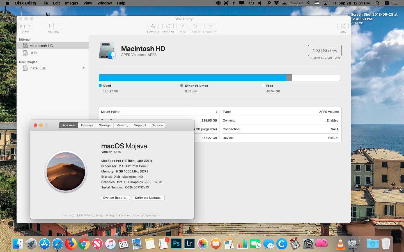
Task: Go to the Service tab
Action: click(x=157, y=125)
